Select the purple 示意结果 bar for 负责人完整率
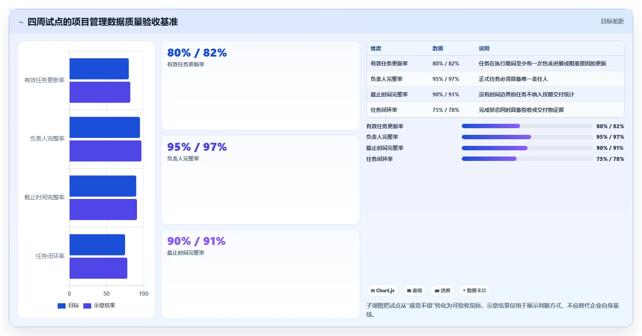 [106, 151]
